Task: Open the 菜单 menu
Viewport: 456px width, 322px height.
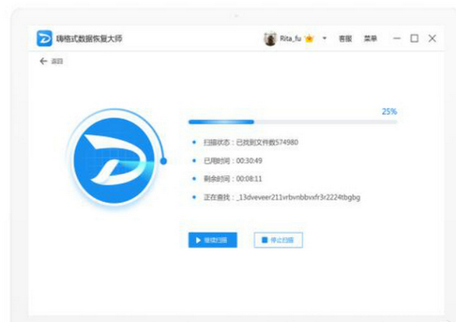Action: (x=370, y=39)
